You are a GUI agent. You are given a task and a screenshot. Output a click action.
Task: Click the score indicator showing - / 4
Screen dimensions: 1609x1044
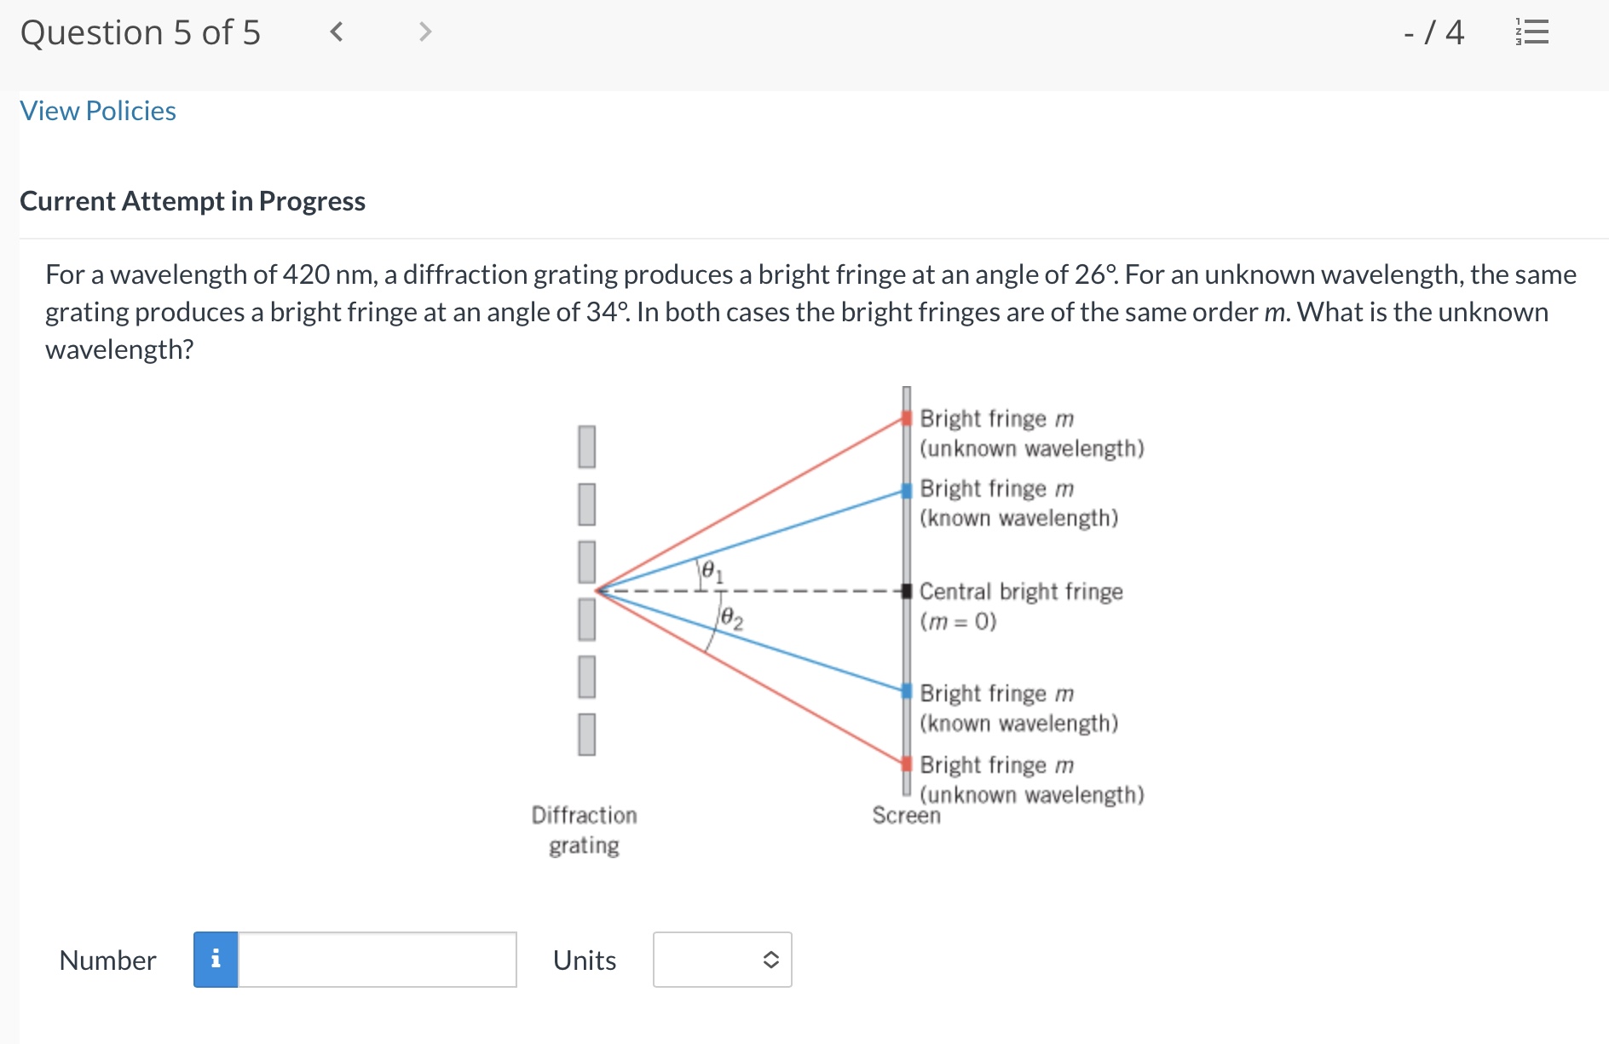1435,32
